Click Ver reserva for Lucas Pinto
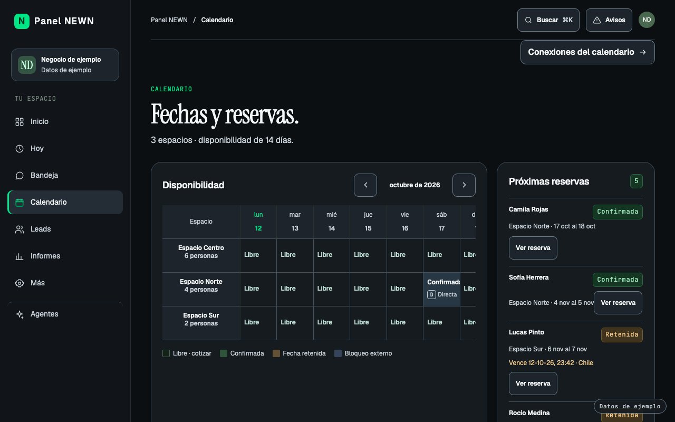675x422 pixels. [533, 383]
